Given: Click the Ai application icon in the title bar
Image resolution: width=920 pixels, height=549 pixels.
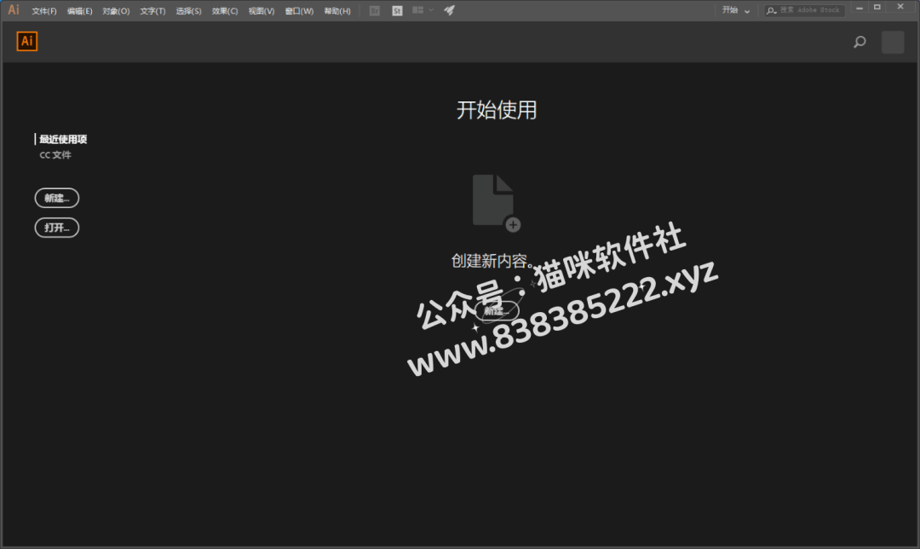Looking at the screenshot, I should pos(14,10).
